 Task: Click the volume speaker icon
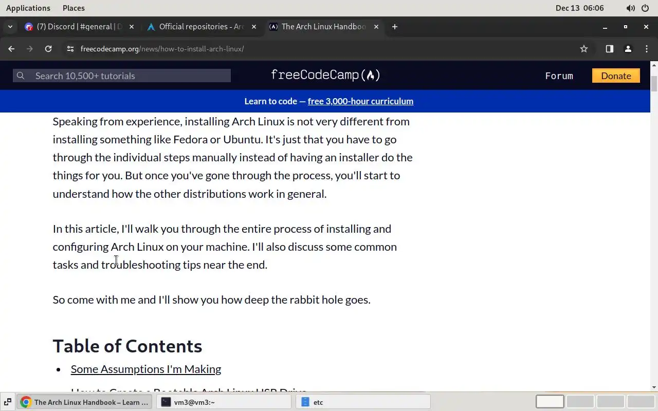(x=630, y=8)
